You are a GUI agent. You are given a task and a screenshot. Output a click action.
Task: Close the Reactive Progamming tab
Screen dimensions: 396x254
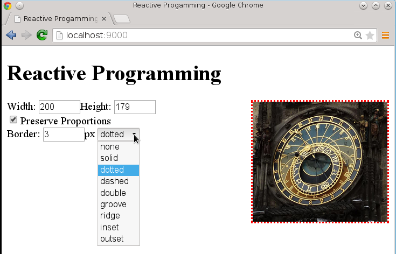pos(104,19)
